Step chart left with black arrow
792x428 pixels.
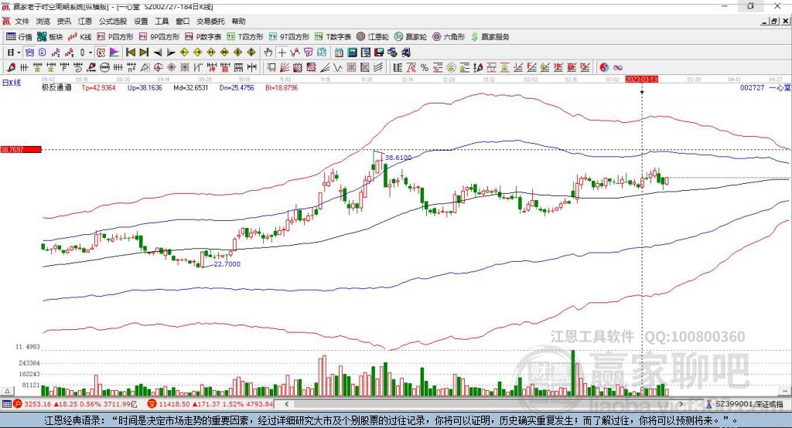pos(158,53)
